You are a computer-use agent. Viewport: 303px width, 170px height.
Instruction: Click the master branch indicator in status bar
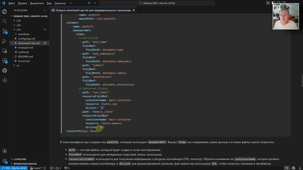pos(36,168)
